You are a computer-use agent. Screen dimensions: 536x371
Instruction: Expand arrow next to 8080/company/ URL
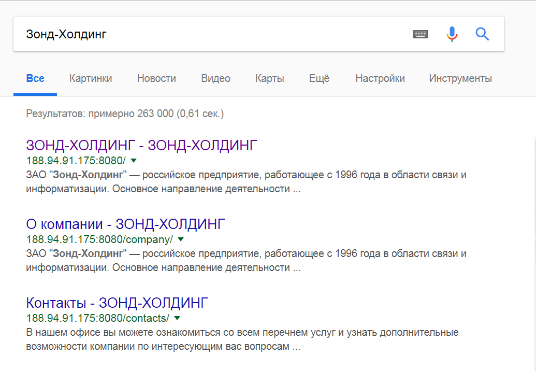pos(181,239)
